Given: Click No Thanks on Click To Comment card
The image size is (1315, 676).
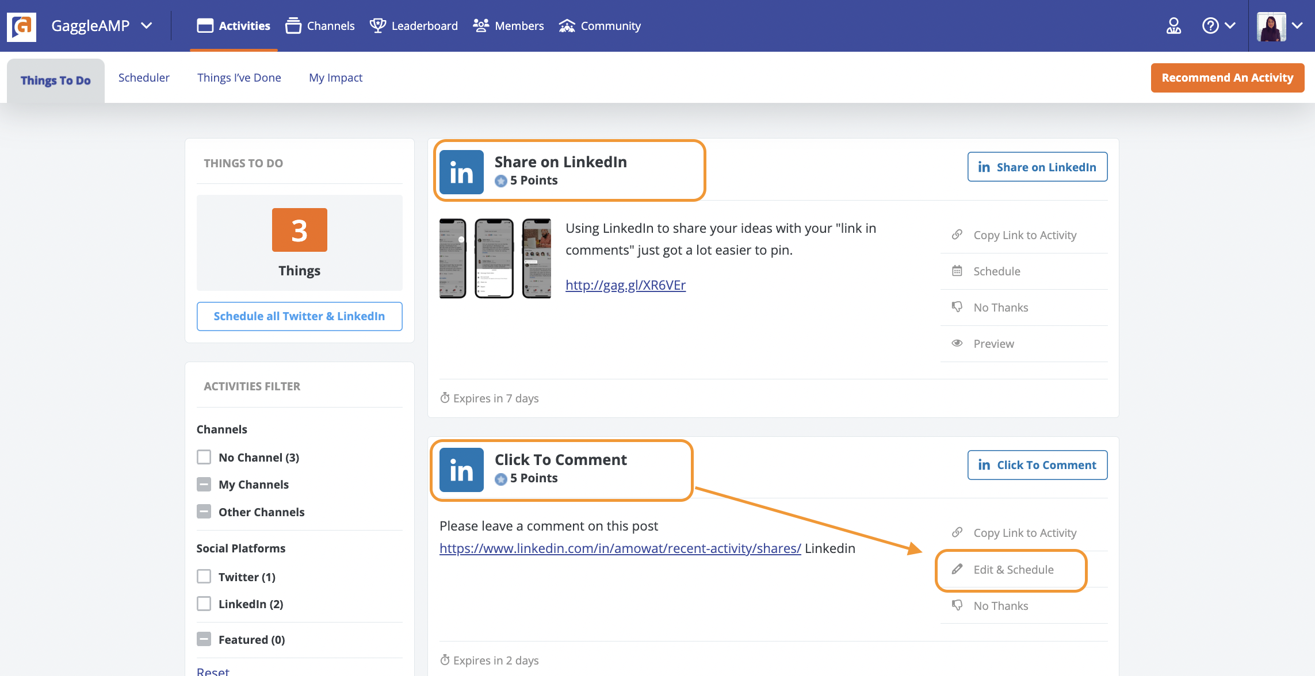Looking at the screenshot, I should click(x=1001, y=606).
